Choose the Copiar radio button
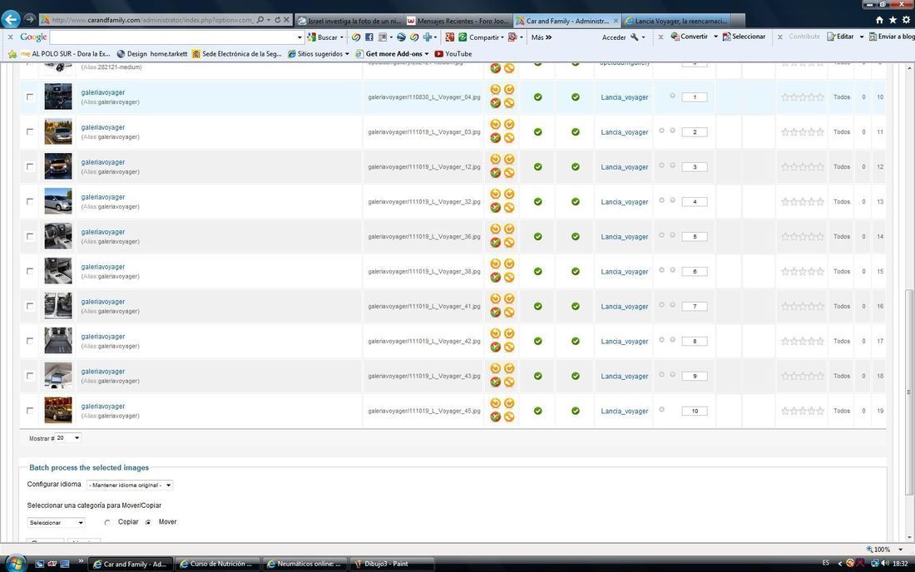915x572 pixels. [x=107, y=522]
